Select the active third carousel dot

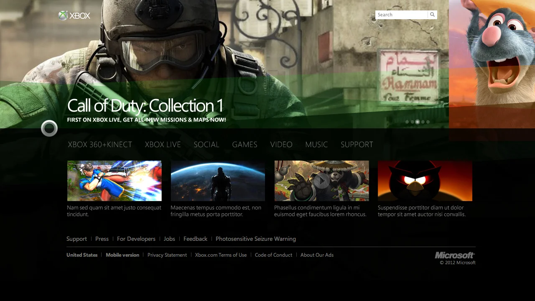tap(418, 122)
